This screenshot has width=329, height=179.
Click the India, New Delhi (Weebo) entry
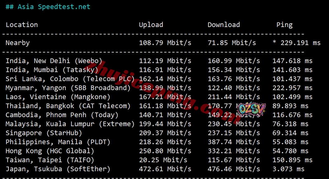point(54,61)
